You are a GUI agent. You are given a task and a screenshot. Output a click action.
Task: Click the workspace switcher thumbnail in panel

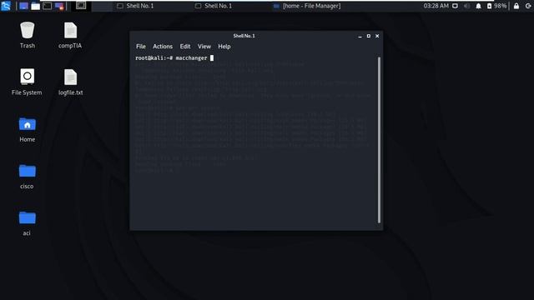tap(81, 6)
